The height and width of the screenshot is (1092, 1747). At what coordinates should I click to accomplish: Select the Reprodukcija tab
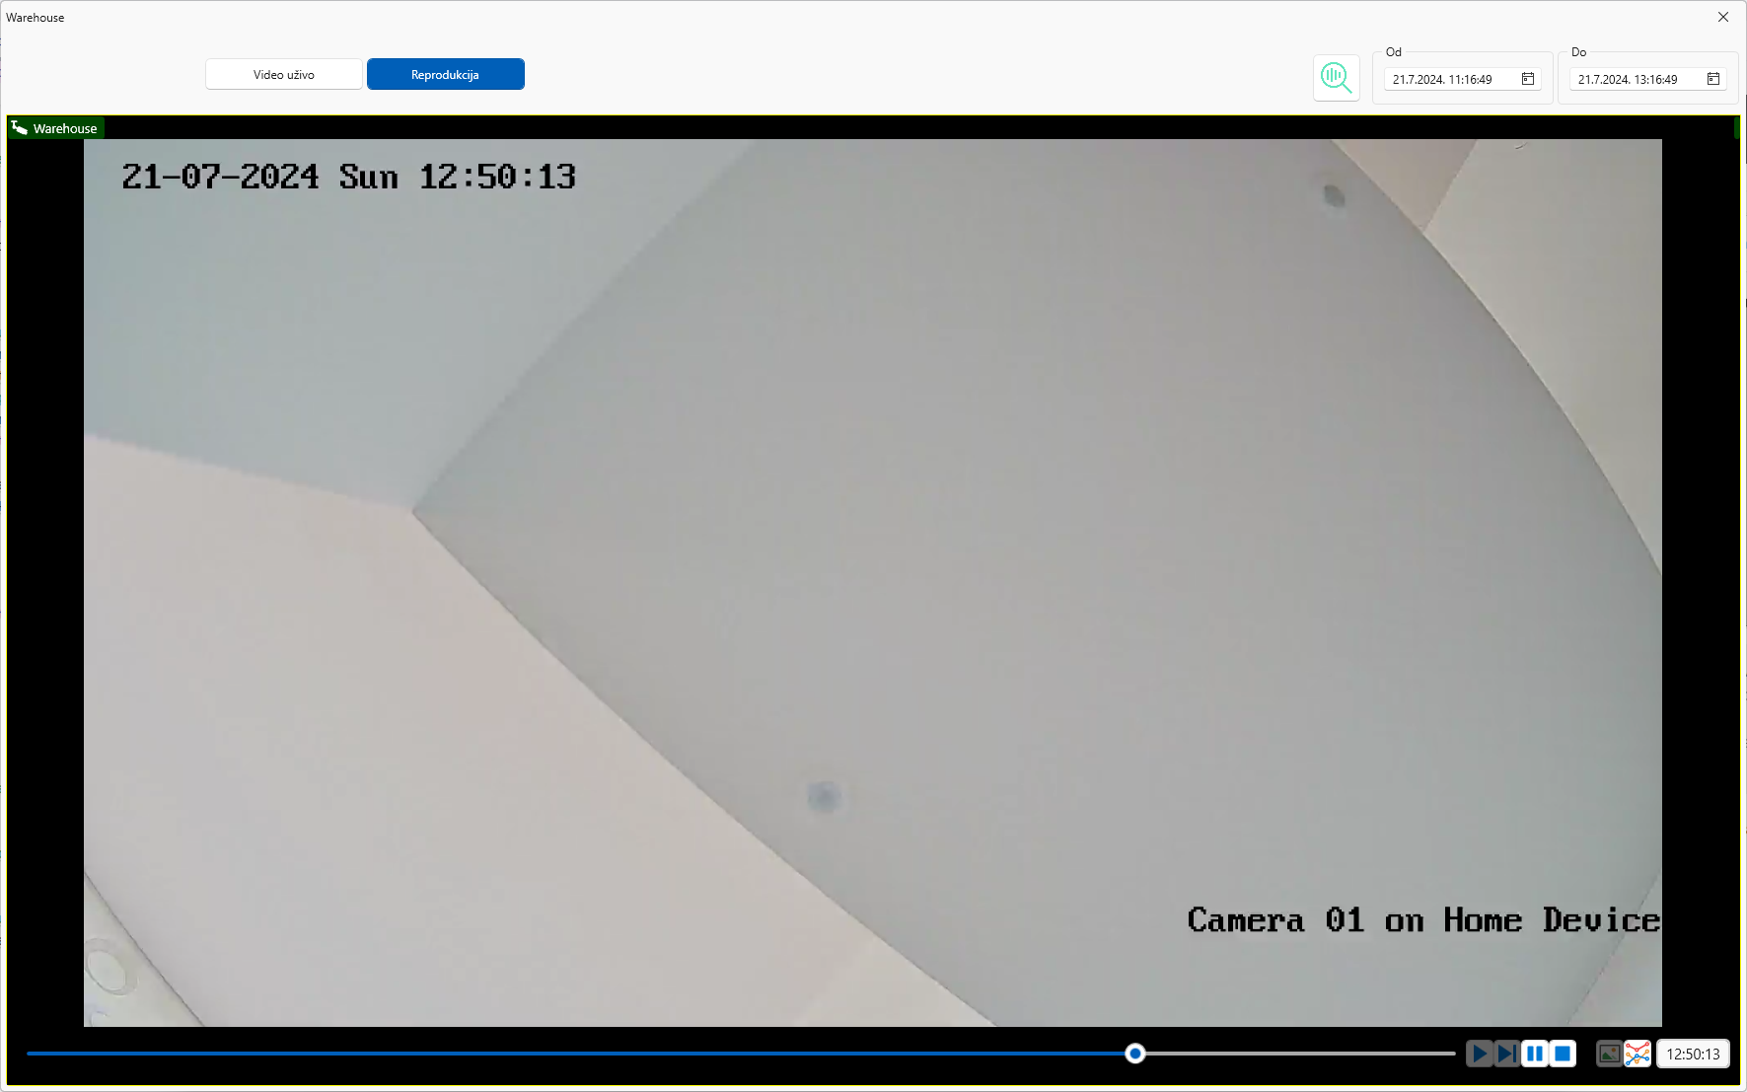coord(445,74)
